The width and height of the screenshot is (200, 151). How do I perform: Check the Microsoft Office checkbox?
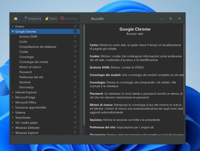coord(75,102)
